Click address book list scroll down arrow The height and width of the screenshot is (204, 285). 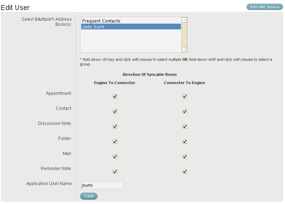point(184,49)
